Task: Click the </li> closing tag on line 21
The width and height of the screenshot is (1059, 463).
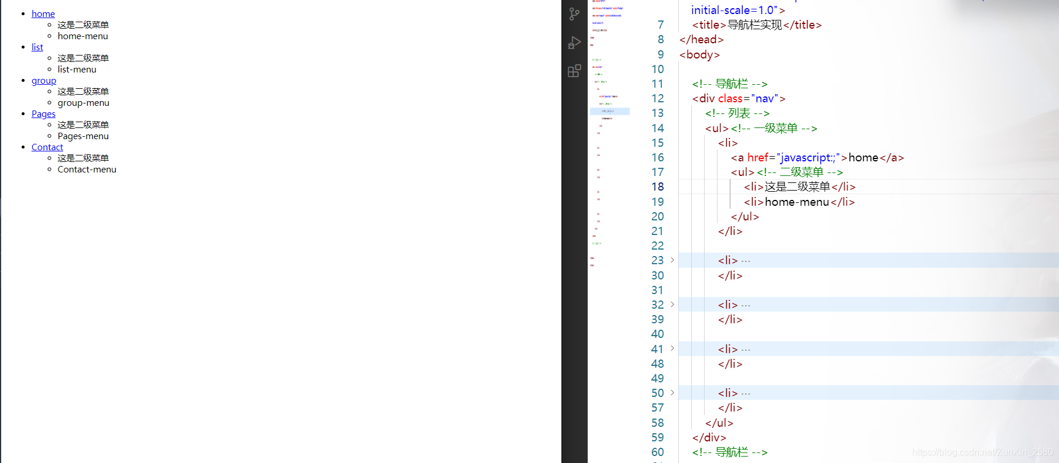Action: [730, 231]
